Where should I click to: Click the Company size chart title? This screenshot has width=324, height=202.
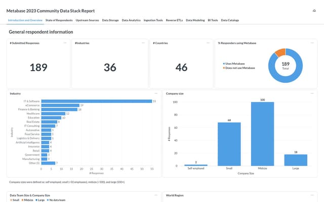click(175, 93)
